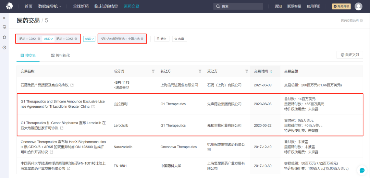Expand 数据库导航 dropdown menu

click(x=50, y=7)
